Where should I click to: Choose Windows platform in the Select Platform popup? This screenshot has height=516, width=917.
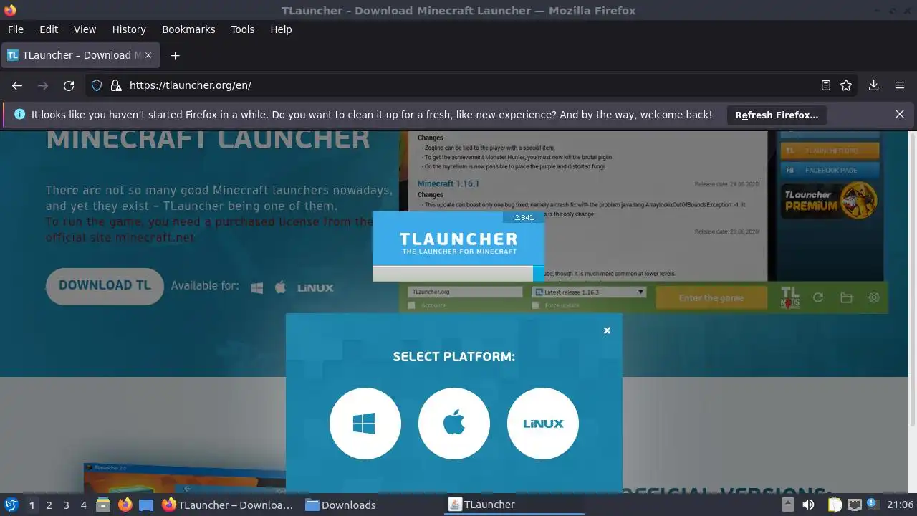[365, 424]
